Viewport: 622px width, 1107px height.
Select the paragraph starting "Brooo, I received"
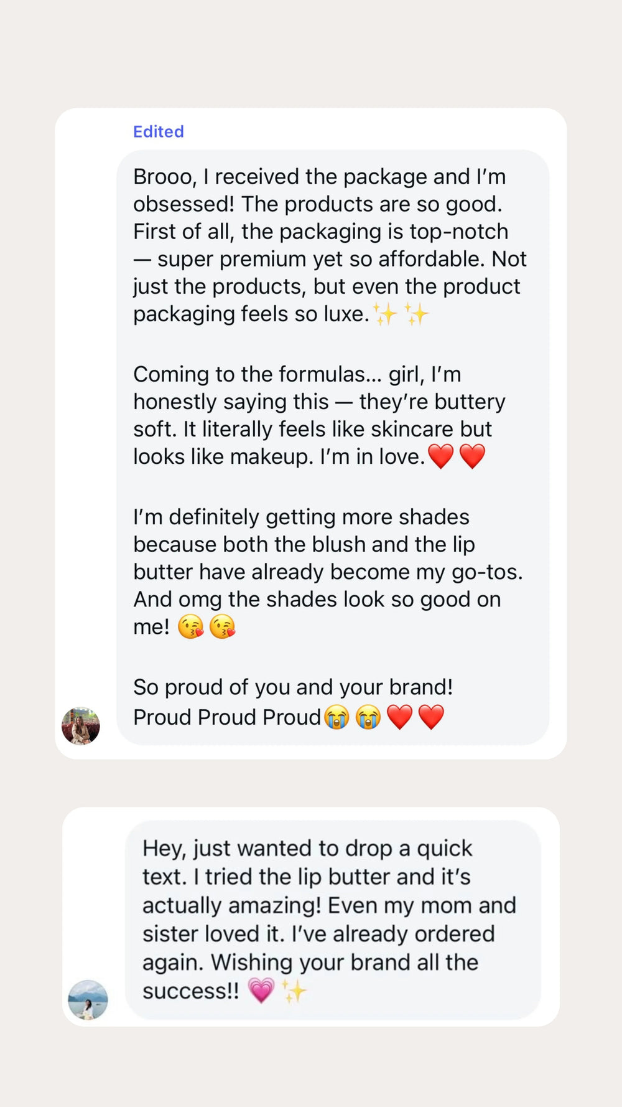(x=330, y=245)
